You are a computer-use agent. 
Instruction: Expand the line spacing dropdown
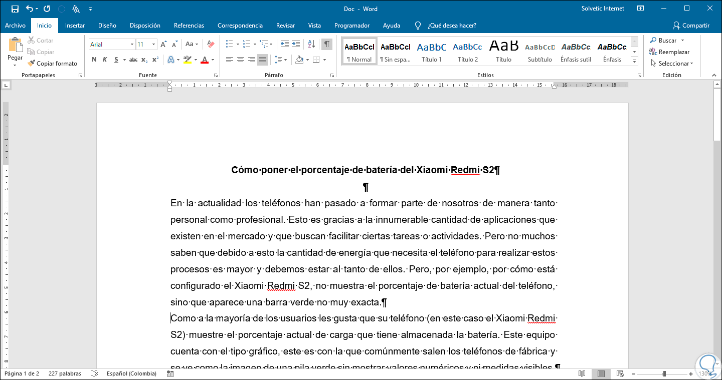tap(286, 60)
